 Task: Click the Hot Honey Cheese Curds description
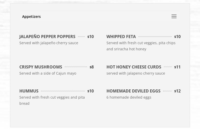coord(136,73)
